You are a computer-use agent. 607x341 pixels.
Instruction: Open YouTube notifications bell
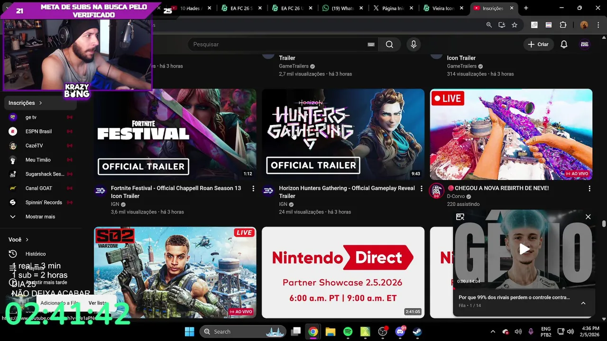(564, 44)
